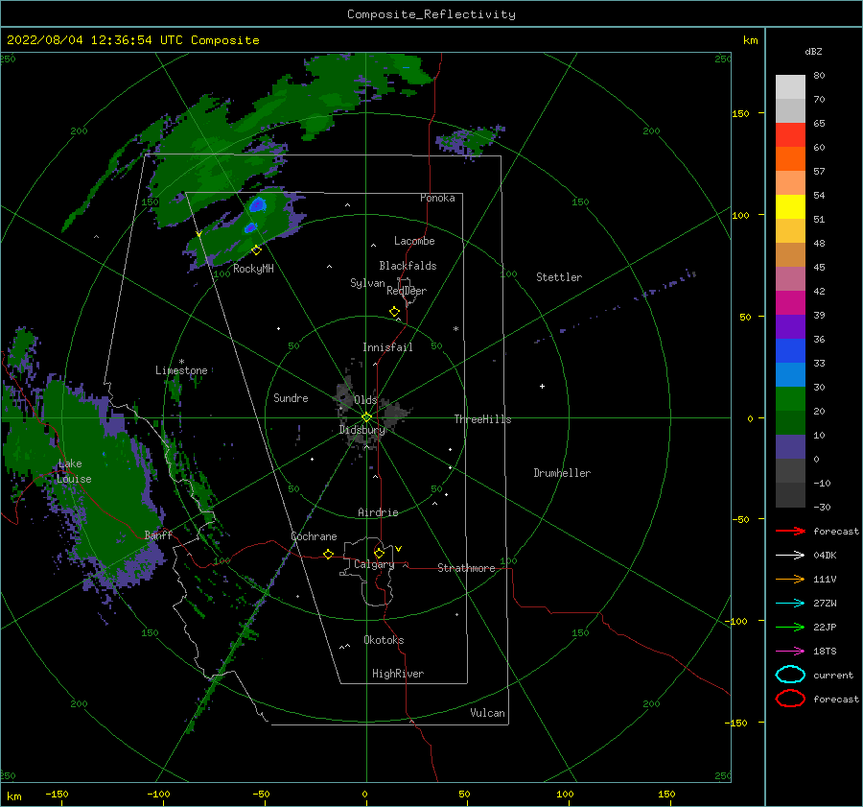Select the green 20 dBZ color swatch

790,399
